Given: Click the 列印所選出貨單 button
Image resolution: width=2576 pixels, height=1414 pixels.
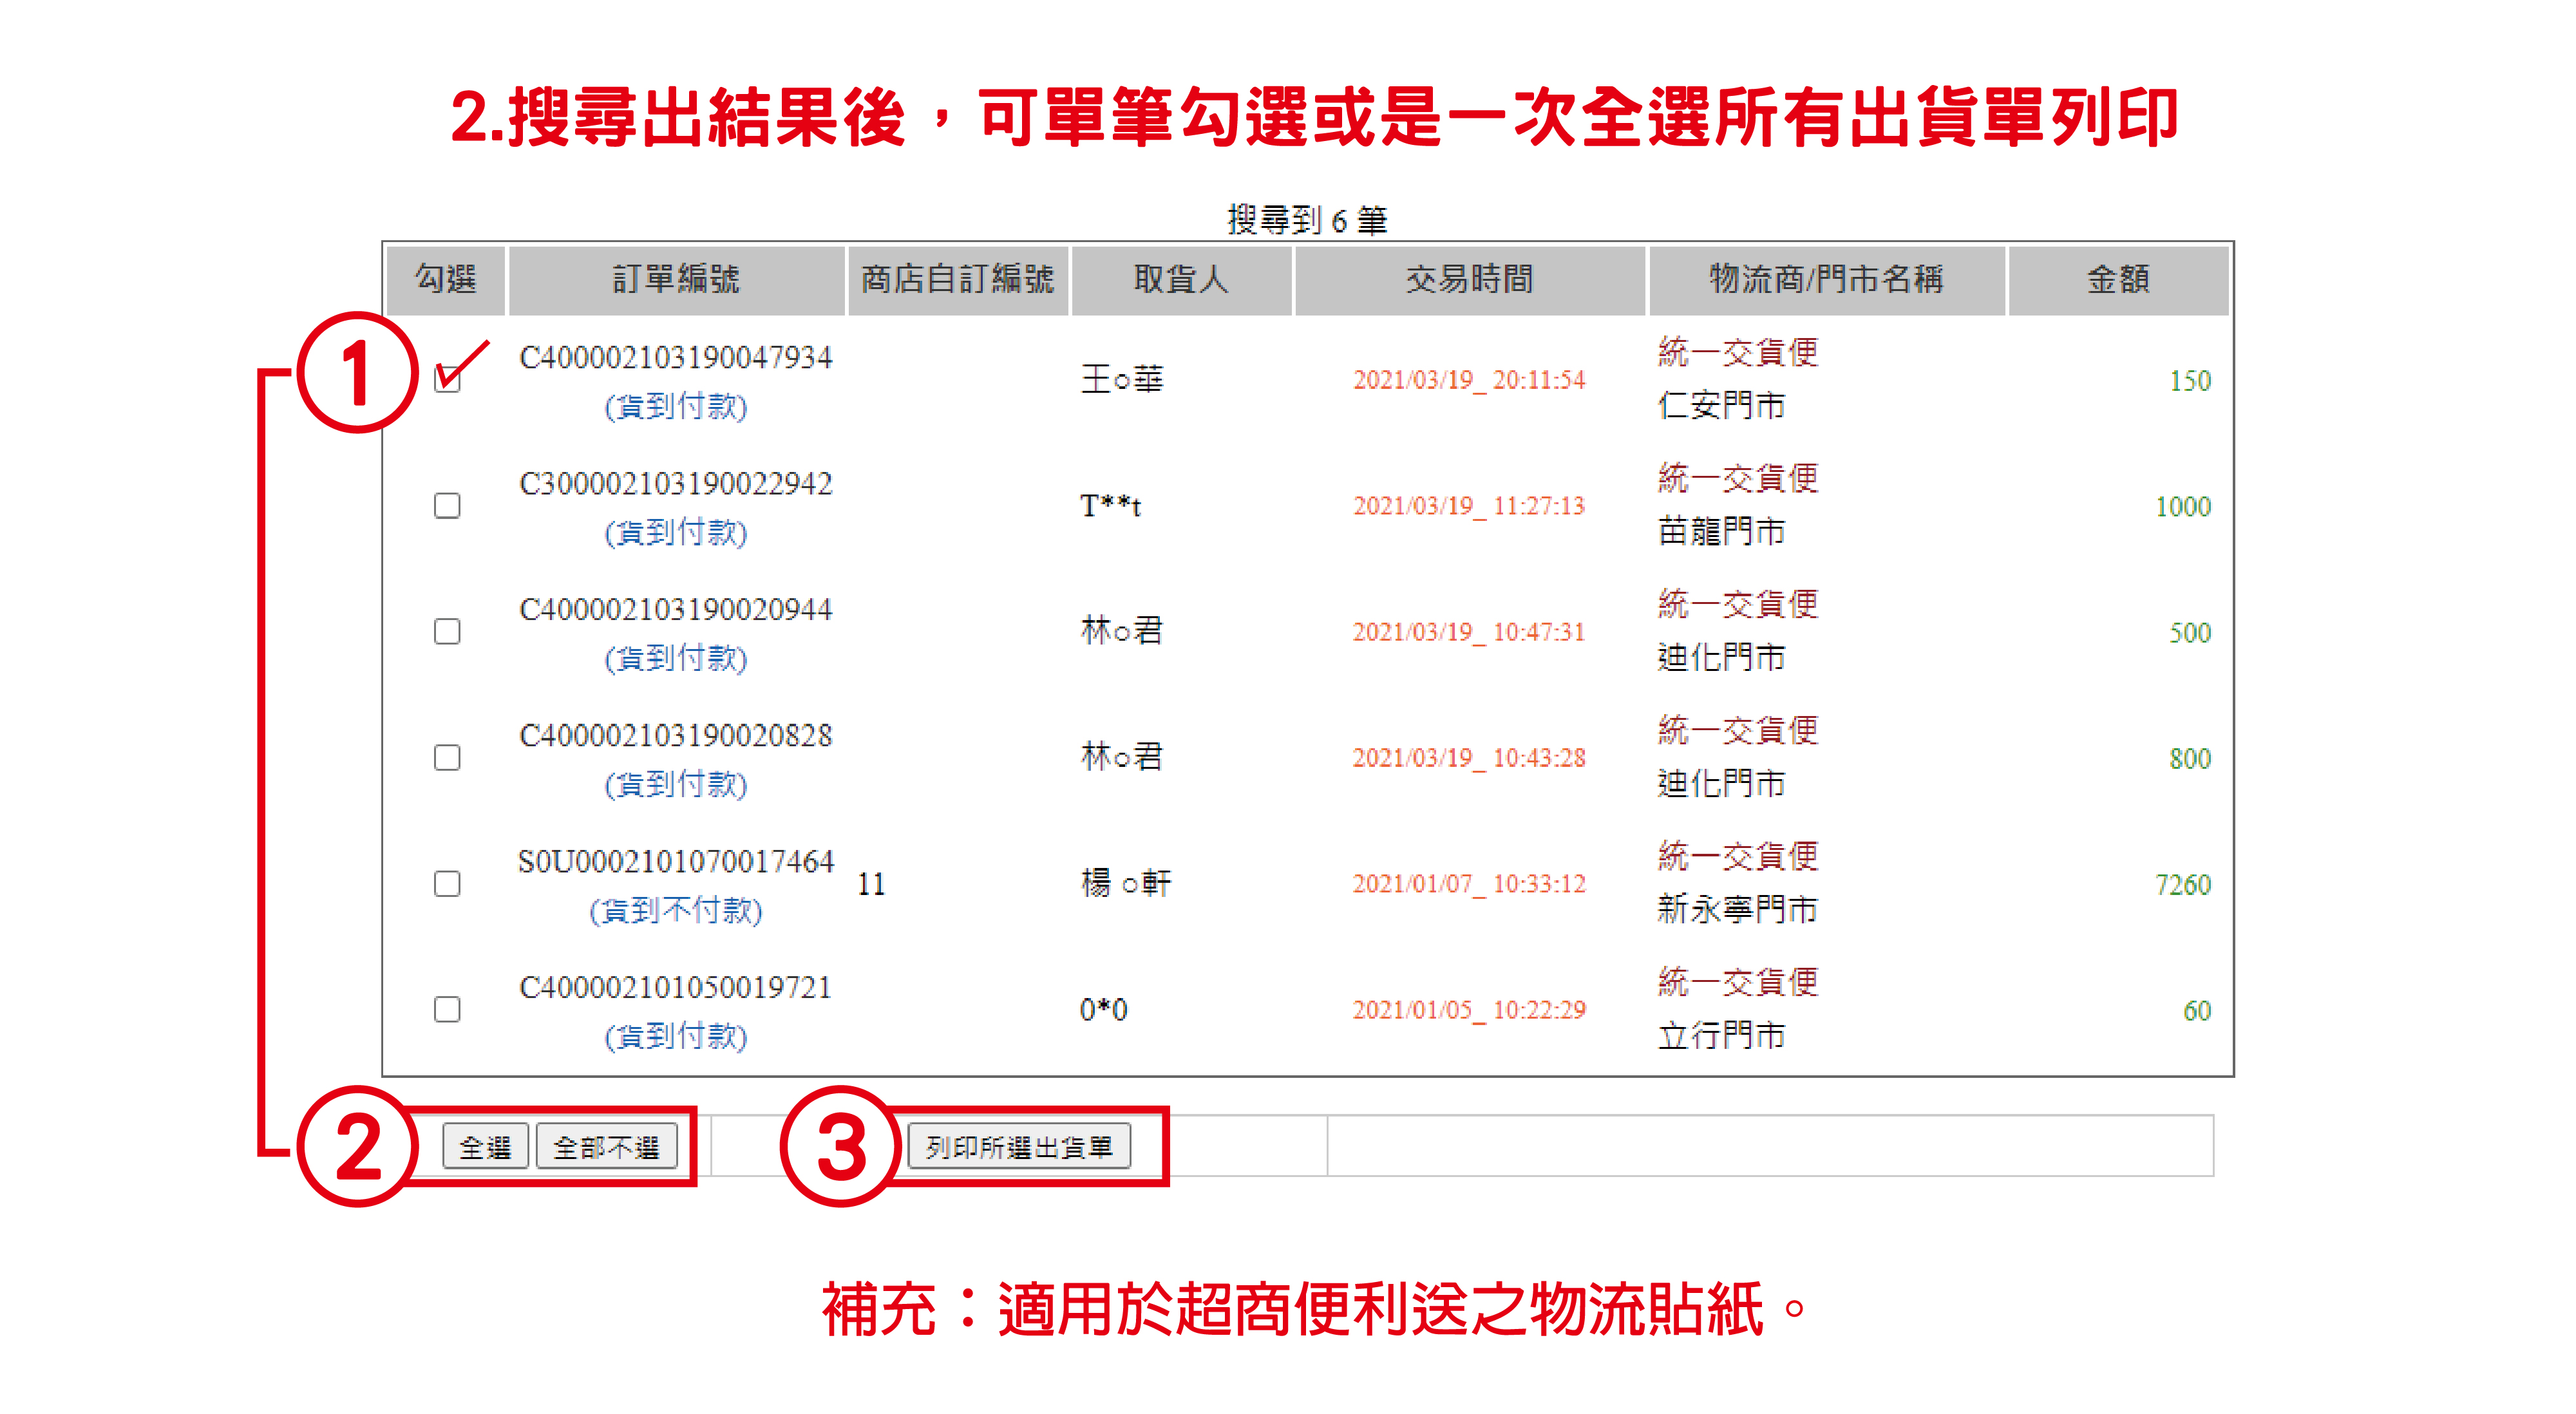Looking at the screenshot, I should (1019, 1147).
